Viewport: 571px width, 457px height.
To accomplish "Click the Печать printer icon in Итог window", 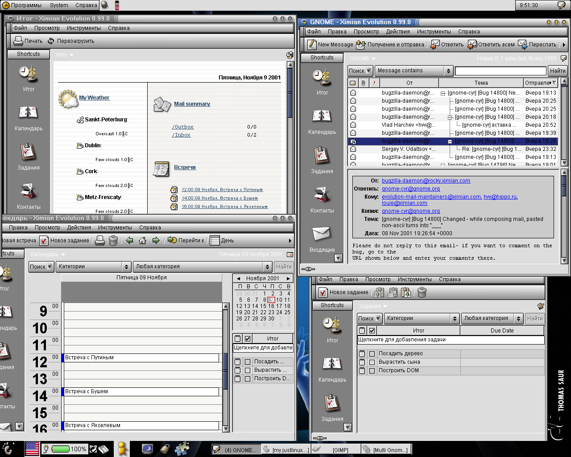I will pyautogui.click(x=18, y=41).
